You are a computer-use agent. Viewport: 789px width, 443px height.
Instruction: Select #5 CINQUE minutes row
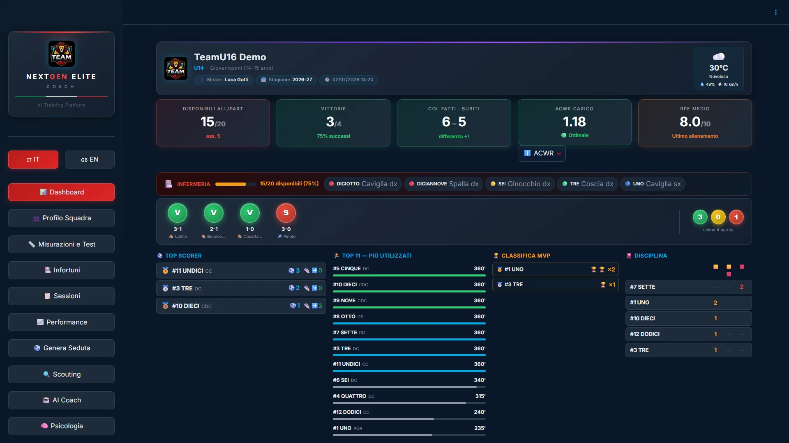pyautogui.click(x=409, y=271)
